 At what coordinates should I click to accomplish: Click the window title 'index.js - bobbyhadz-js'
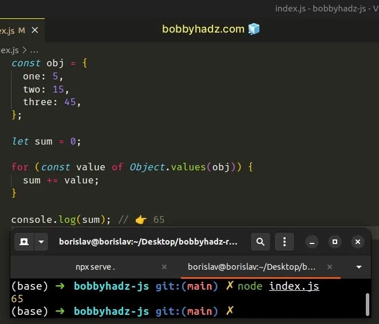point(321,9)
